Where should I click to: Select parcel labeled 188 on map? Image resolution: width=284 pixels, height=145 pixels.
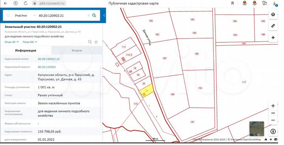pos(196,54)
